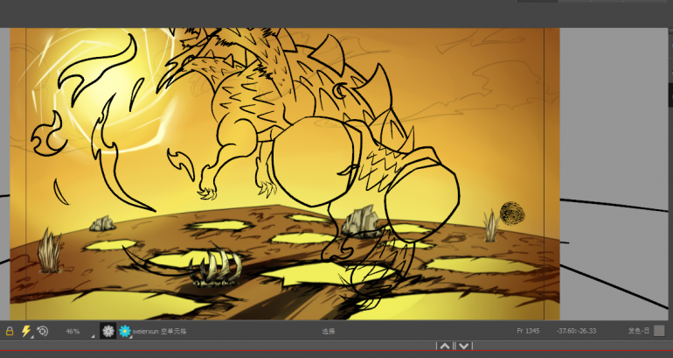Select the clawed hand on the ground

tap(216, 268)
